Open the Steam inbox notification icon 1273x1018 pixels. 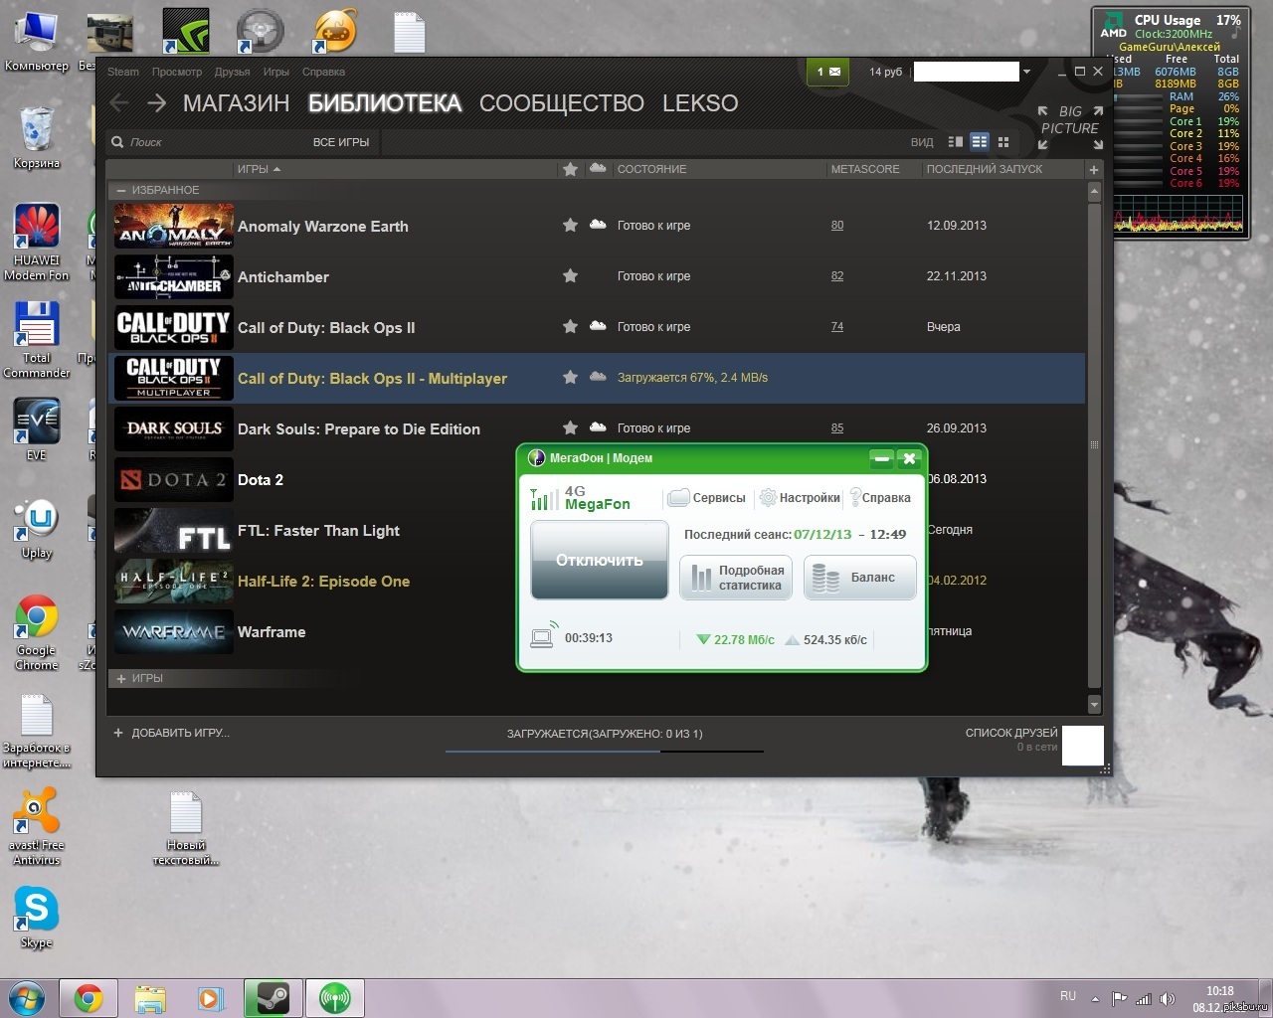point(827,72)
